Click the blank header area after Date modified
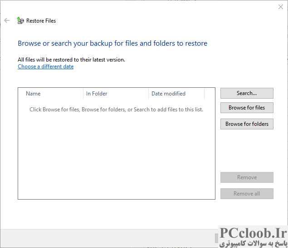The width and height of the screenshot is (288, 248). (210, 94)
